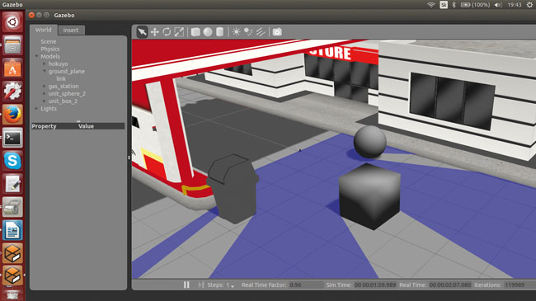The image size is (536, 301).
Task: Pause the simulation
Action: tap(186, 285)
